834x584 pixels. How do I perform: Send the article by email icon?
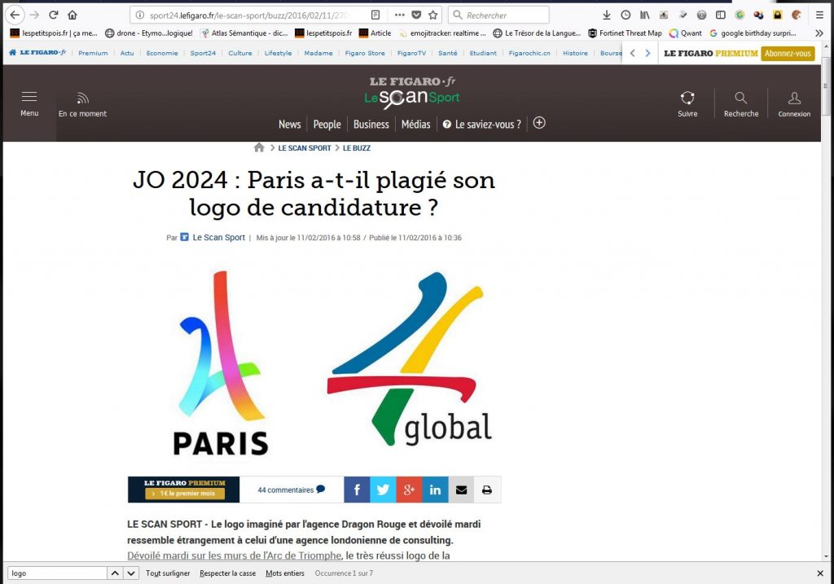(461, 490)
